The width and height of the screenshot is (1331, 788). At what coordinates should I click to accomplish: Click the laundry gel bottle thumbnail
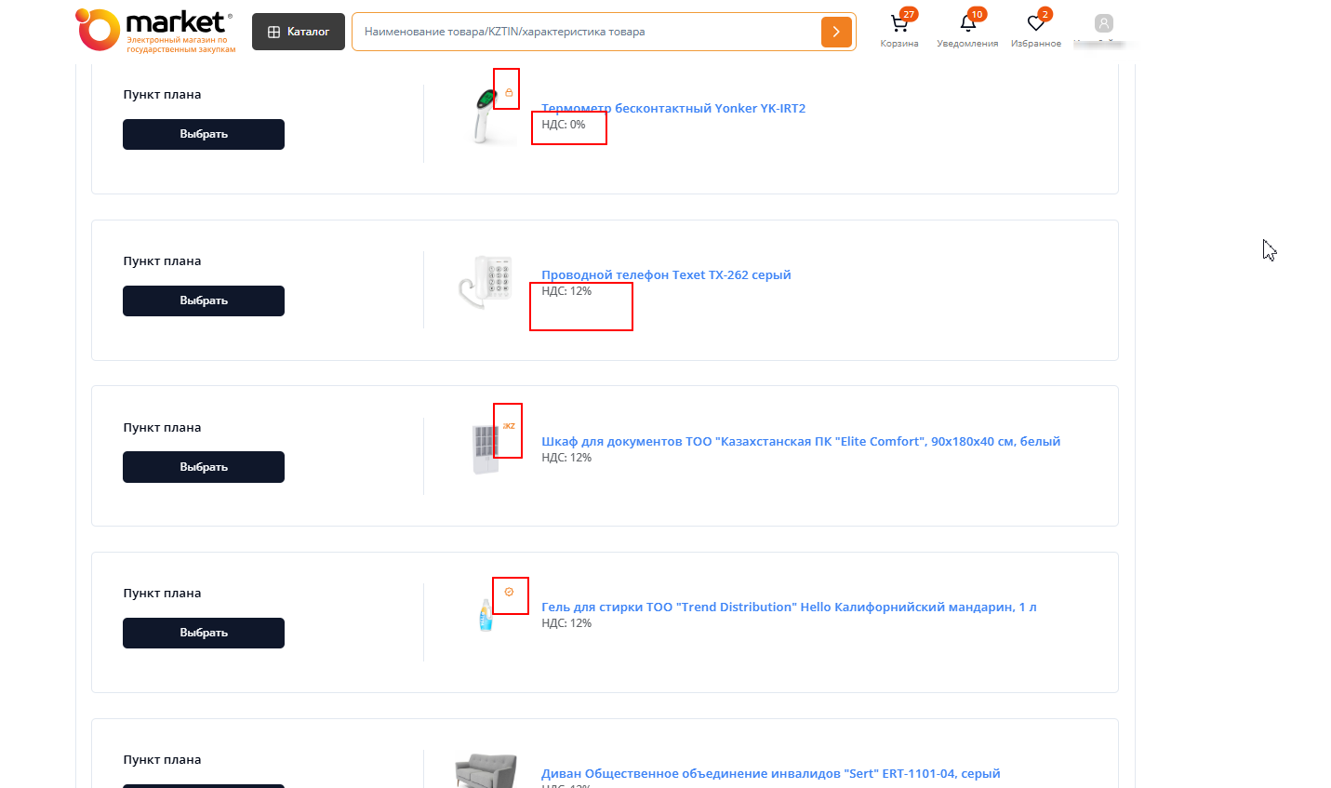pos(486,615)
